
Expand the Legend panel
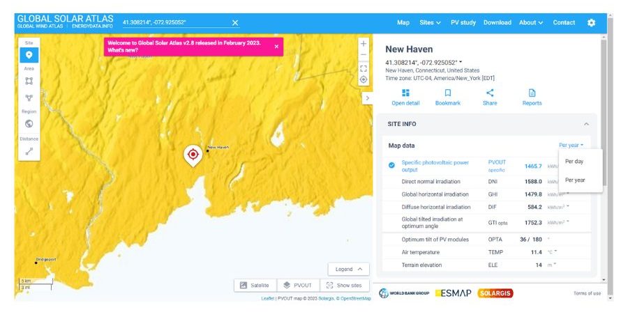[x=348, y=269]
